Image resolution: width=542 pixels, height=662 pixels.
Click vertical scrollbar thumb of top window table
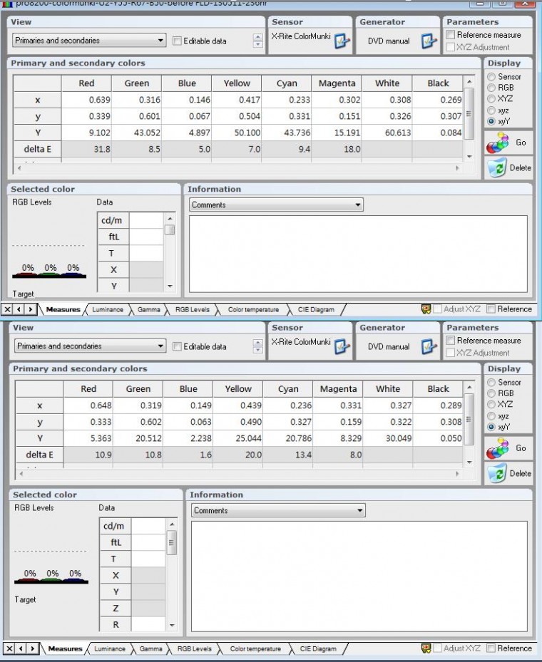pos(469,113)
